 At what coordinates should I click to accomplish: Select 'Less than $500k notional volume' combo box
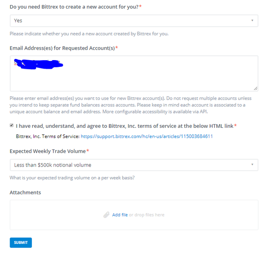click(134, 165)
